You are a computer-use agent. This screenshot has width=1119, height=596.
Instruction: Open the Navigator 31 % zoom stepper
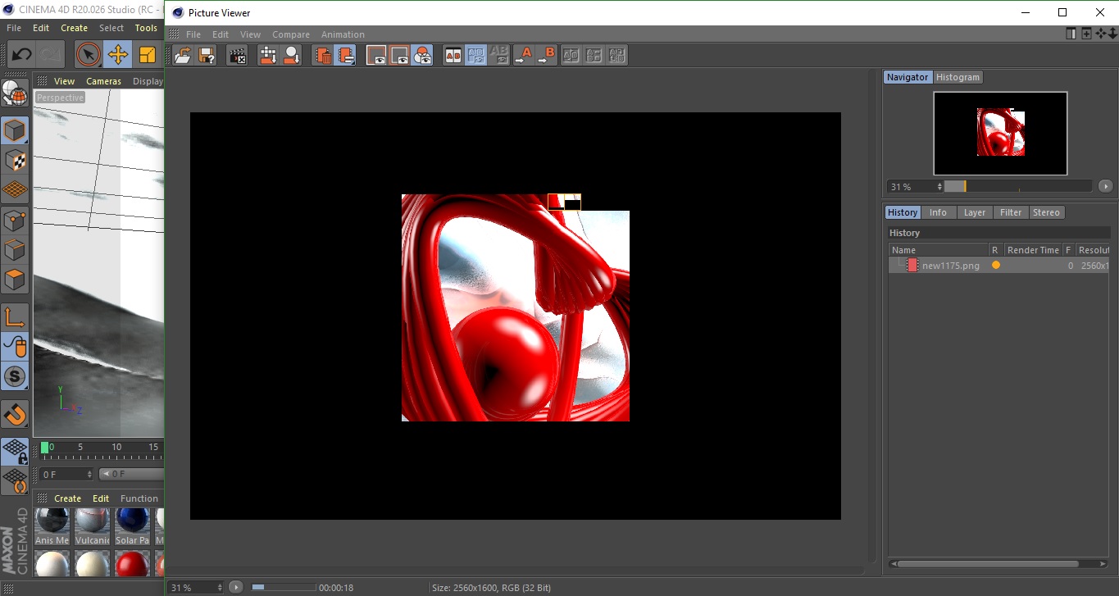coord(939,187)
